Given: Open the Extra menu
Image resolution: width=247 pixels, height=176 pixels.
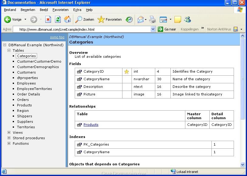Looking at the screenshot, I should [x=77, y=10].
